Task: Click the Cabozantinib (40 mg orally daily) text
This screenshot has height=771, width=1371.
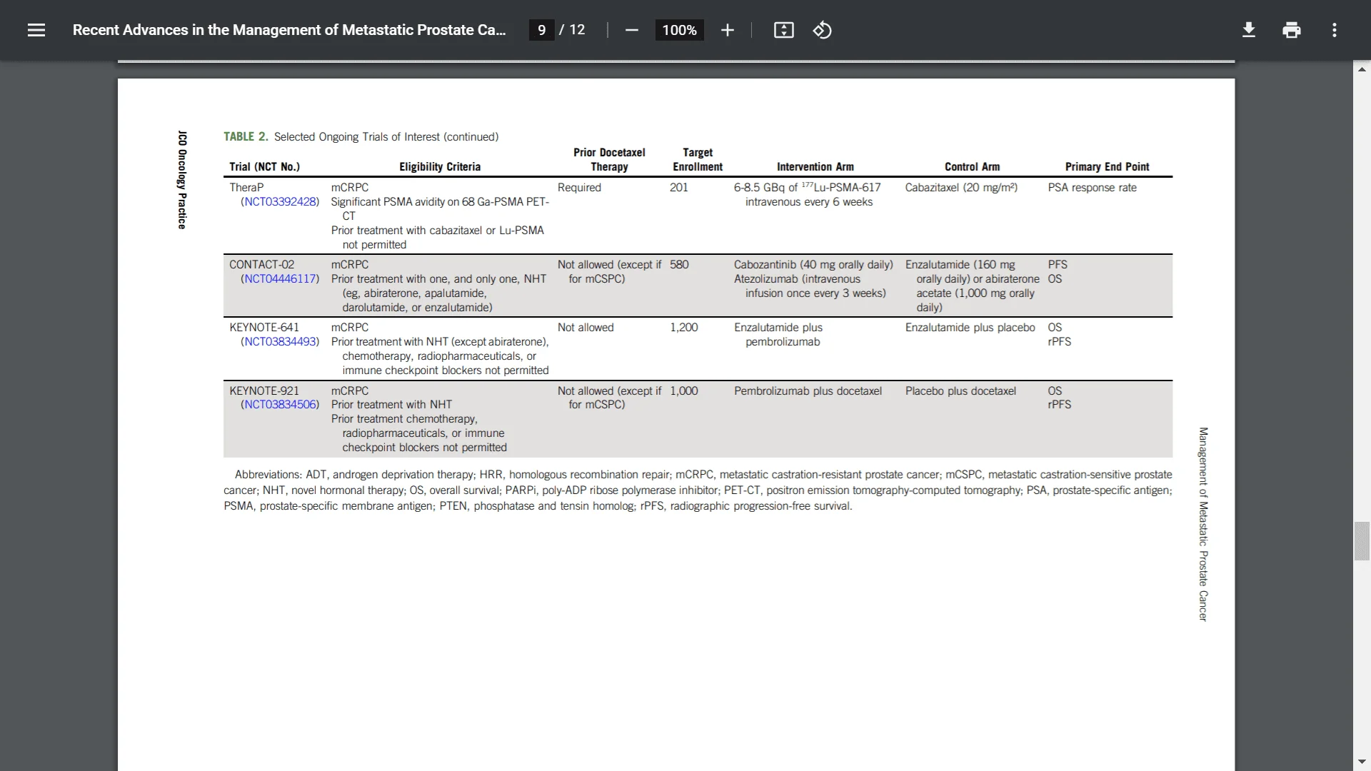Action: (x=814, y=265)
